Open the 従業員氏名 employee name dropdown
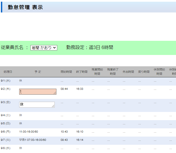Screen dimensions: 176x153 tap(44, 48)
